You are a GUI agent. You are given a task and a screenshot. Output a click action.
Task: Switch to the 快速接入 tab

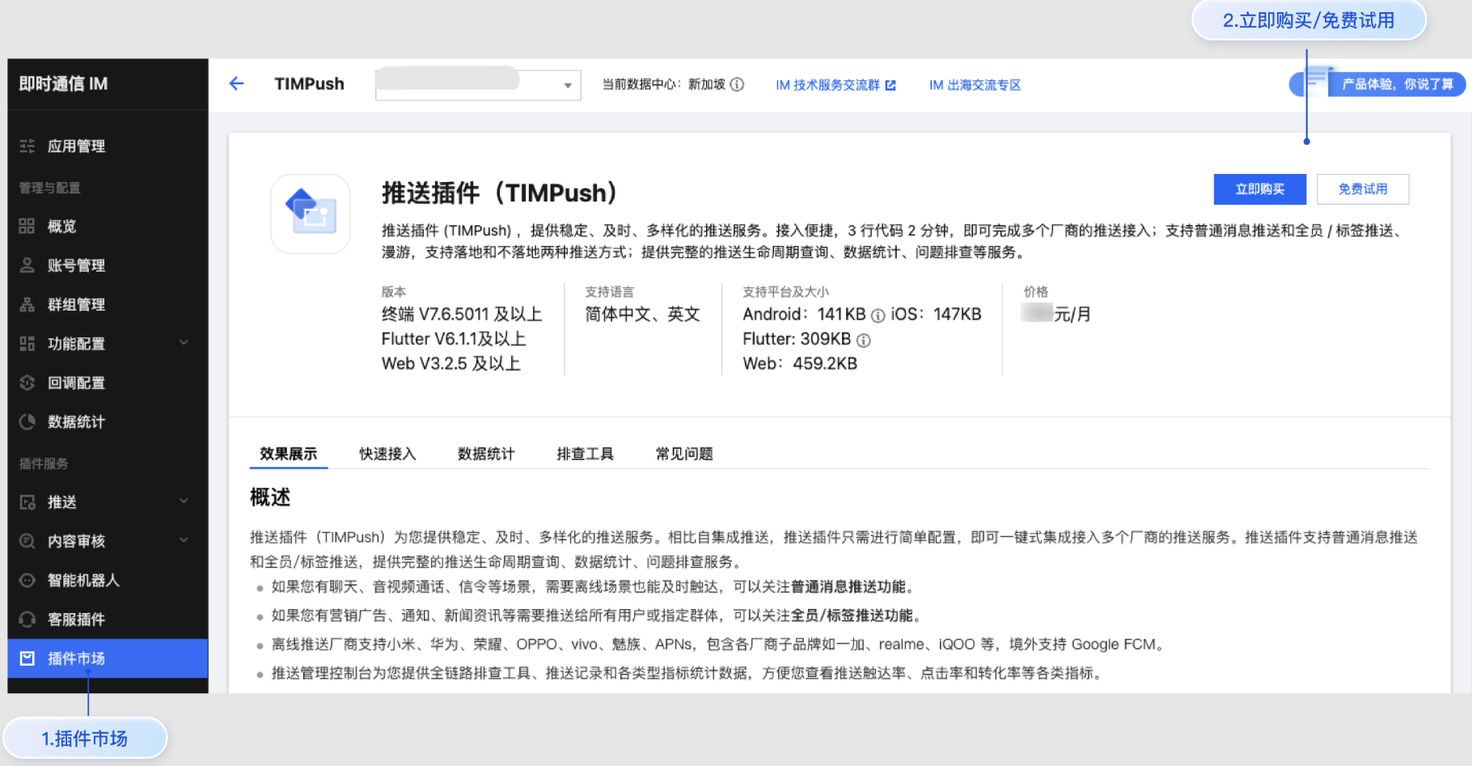coord(387,454)
